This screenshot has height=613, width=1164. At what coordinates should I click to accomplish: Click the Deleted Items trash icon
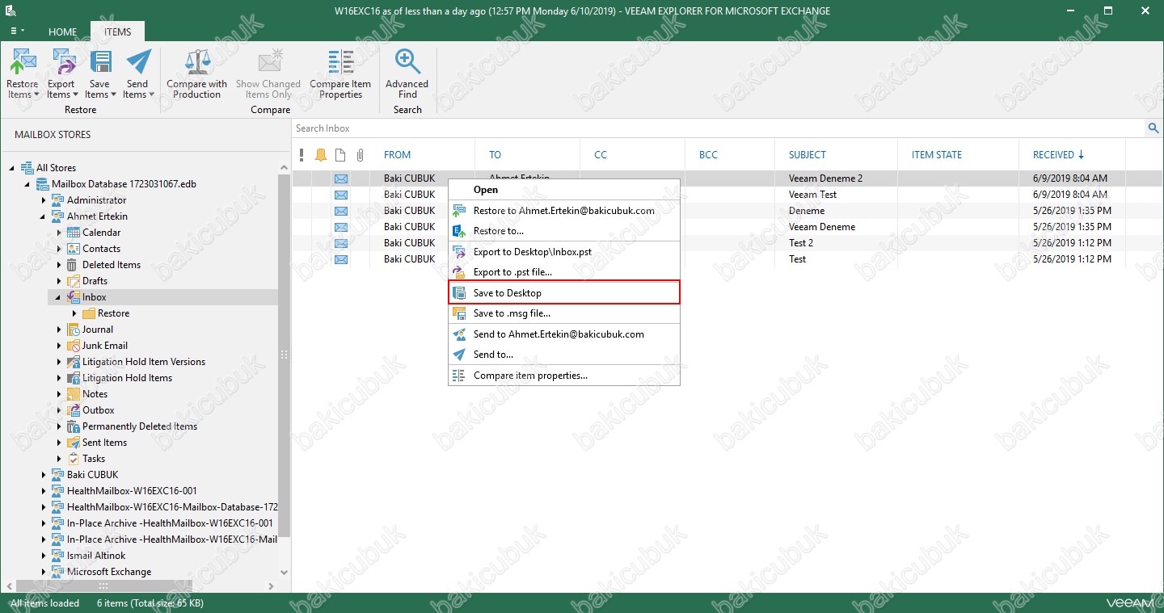[x=74, y=265]
